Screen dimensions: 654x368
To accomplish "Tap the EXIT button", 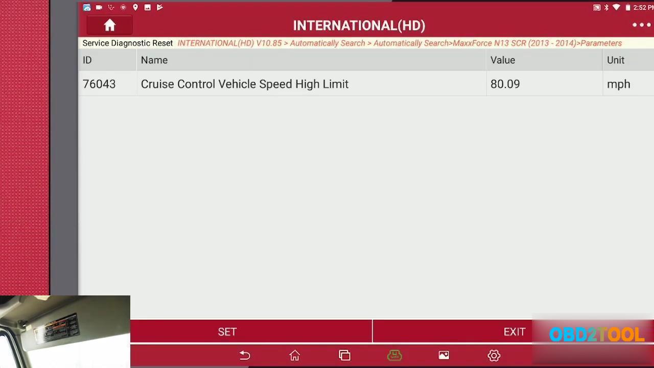I will tap(514, 332).
